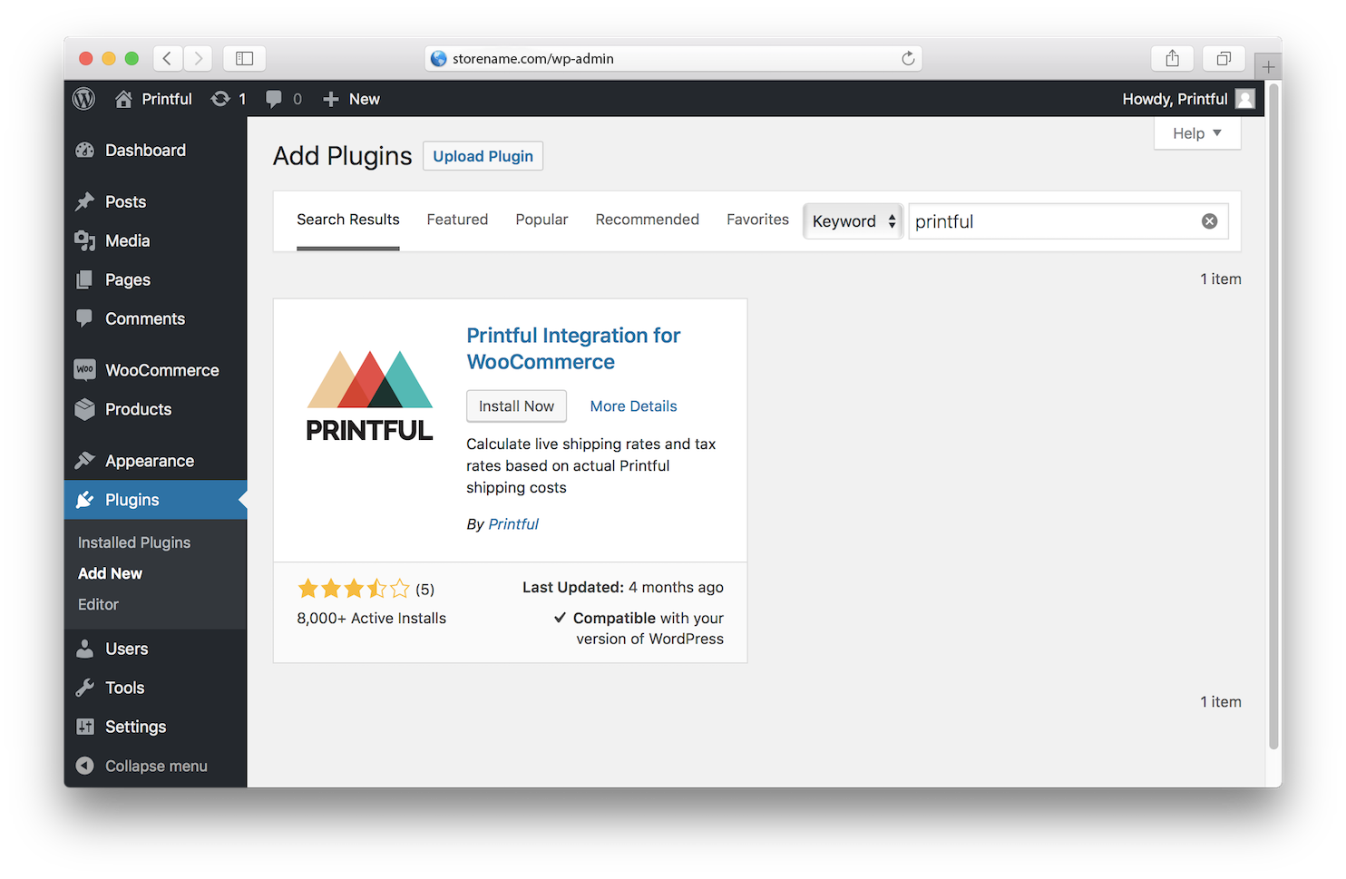The height and width of the screenshot is (879, 1346).
Task: Go to Pages in the sidebar
Action: 155,280
